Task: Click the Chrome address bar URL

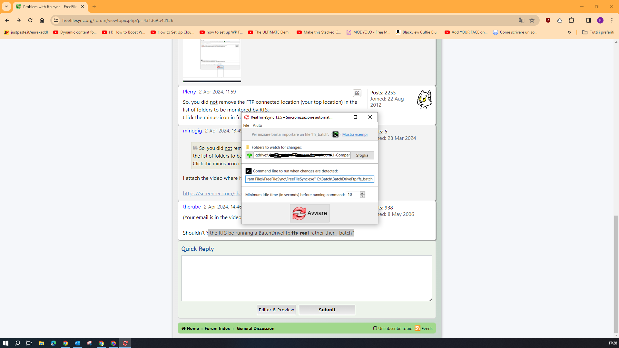Action: (x=118, y=20)
